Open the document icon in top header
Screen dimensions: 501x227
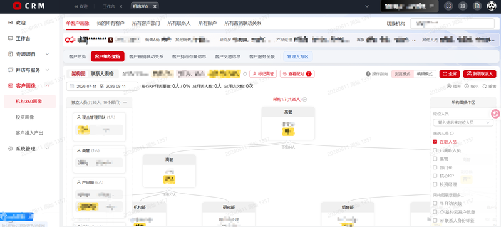pyautogui.click(x=477, y=6)
